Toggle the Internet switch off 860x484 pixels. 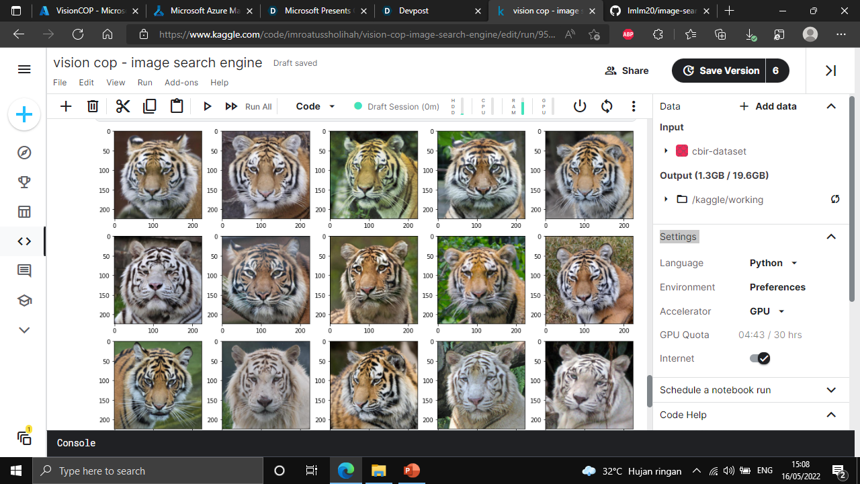pyautogui.click(x=760, y=358)
